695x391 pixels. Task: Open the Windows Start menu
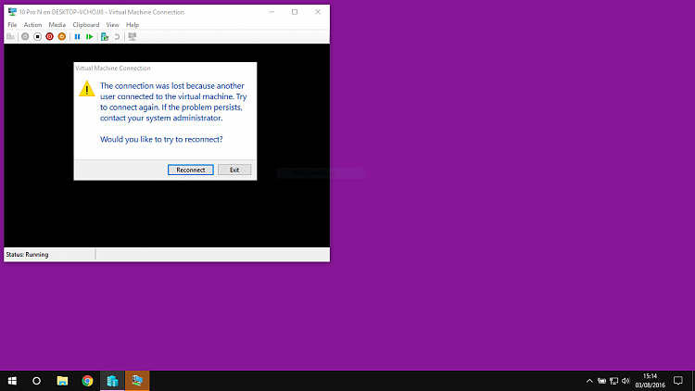point(12,381)
